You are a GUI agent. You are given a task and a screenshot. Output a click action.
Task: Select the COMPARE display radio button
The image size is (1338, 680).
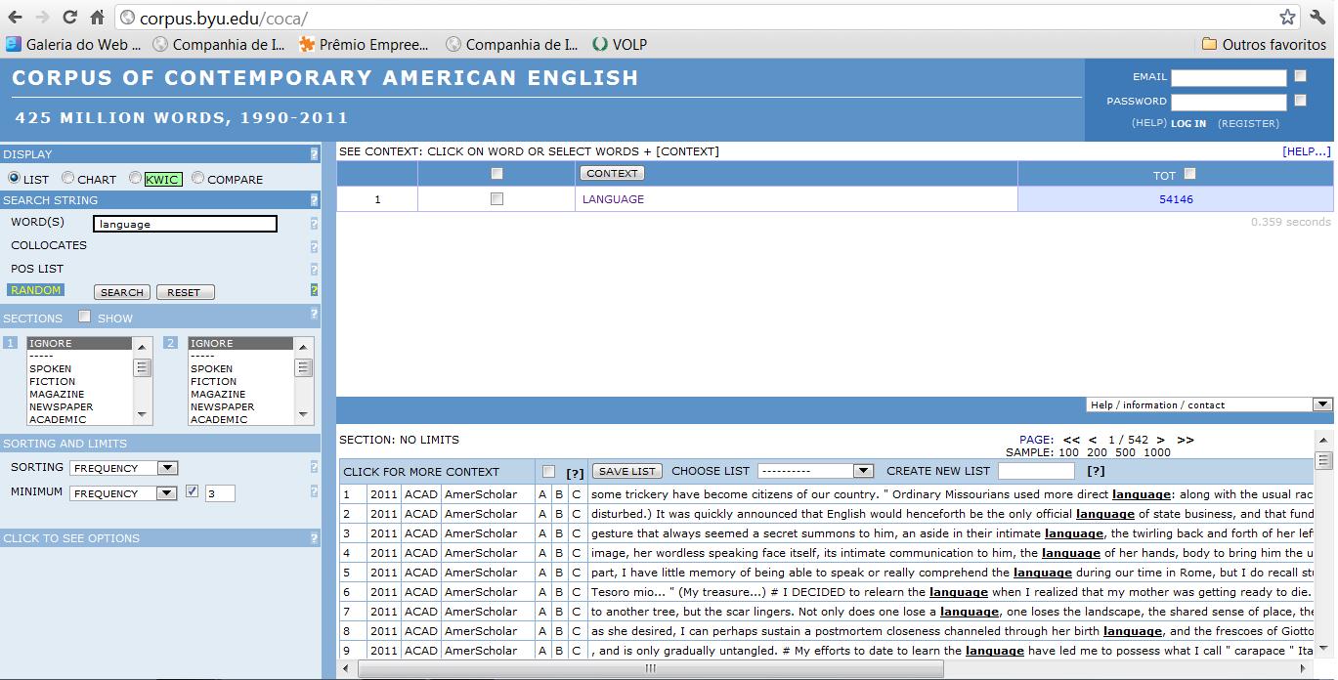click(x=197, y=178)
